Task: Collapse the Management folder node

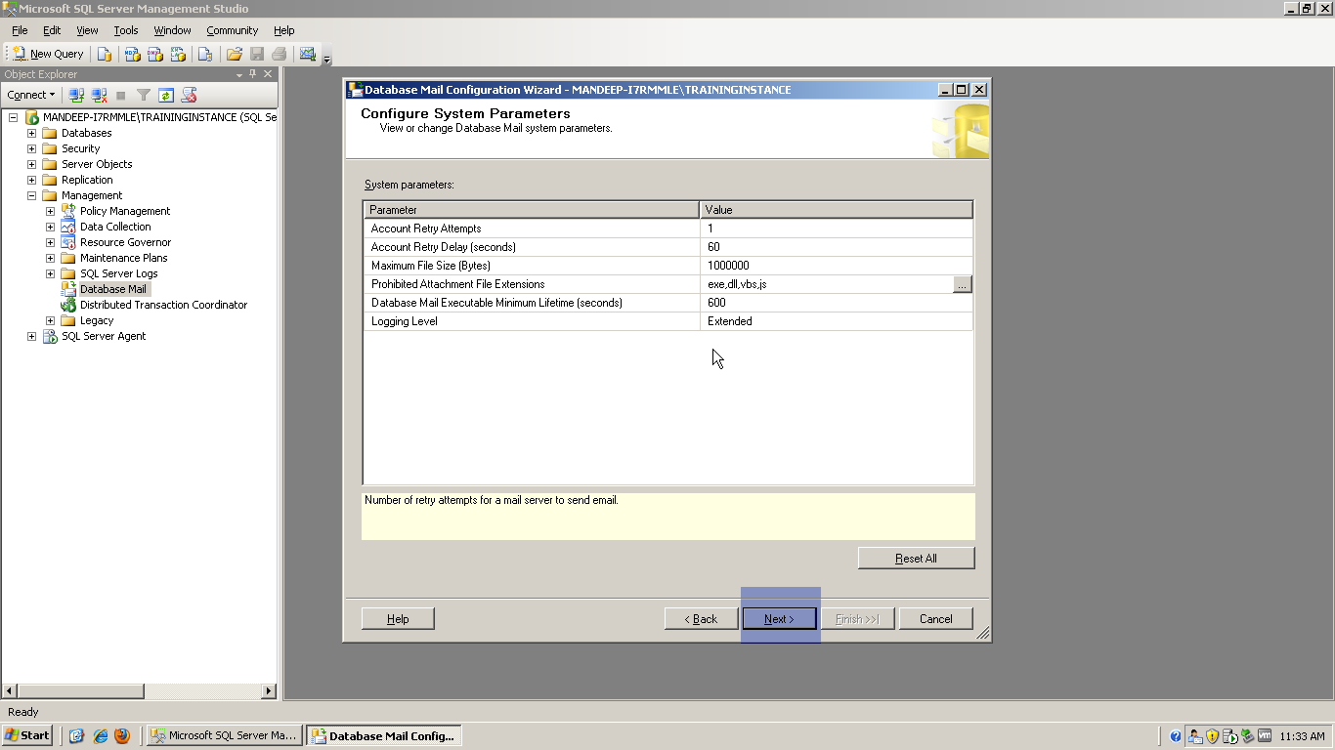Action: (31, 195)
